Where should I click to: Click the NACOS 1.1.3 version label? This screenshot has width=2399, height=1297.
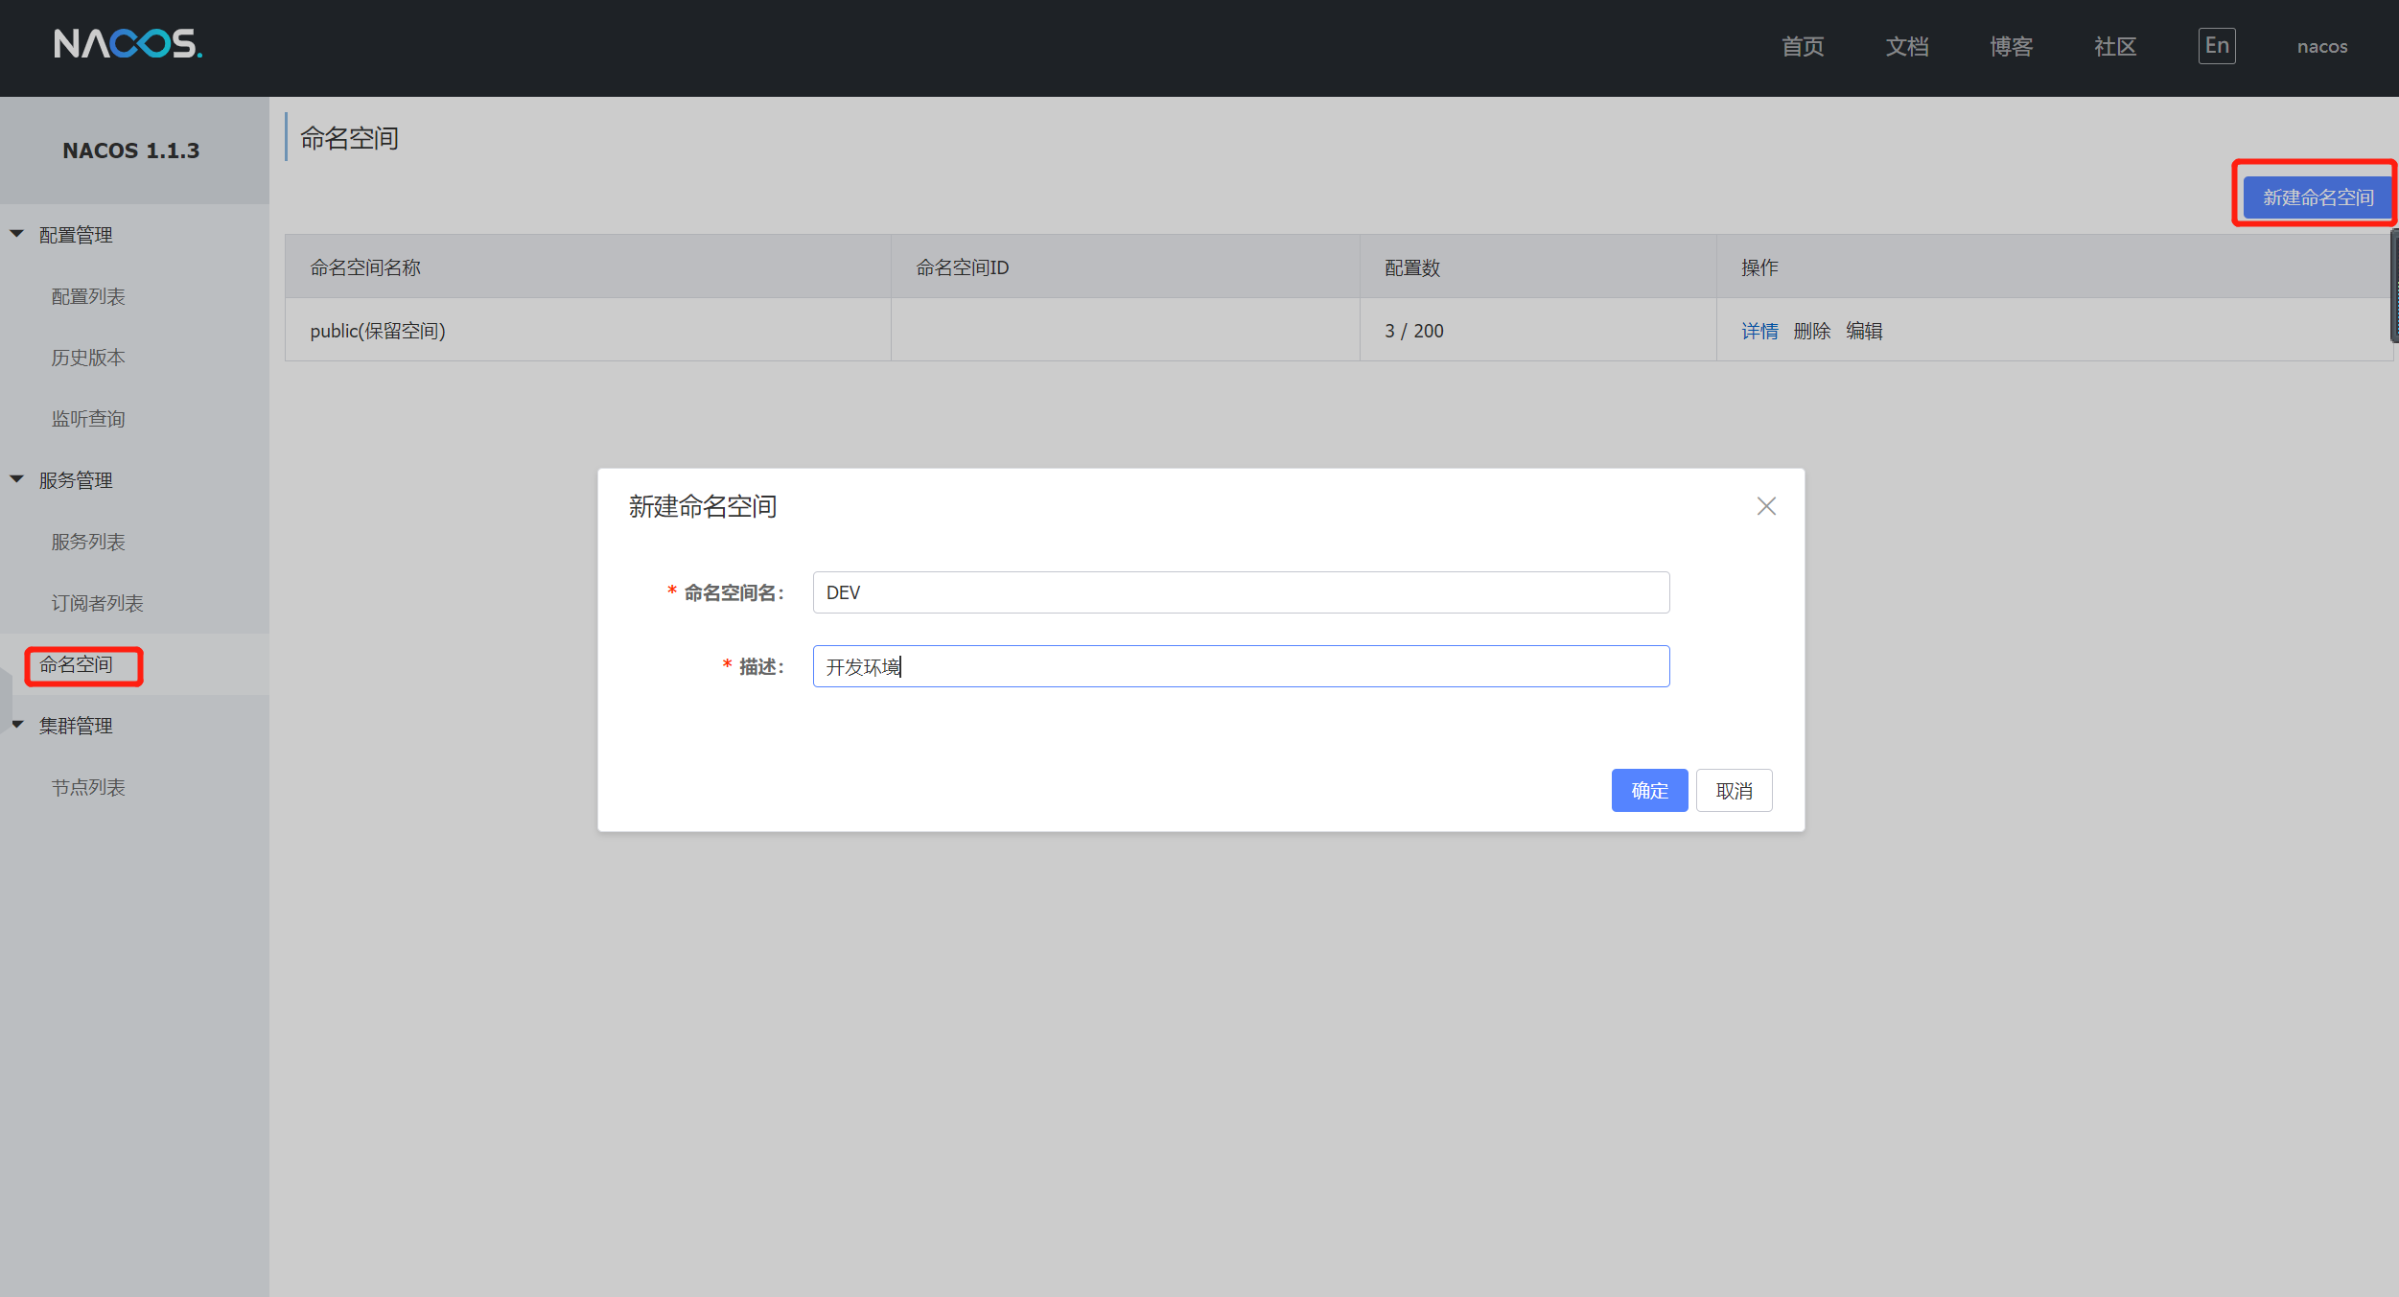tap(131, 151)
